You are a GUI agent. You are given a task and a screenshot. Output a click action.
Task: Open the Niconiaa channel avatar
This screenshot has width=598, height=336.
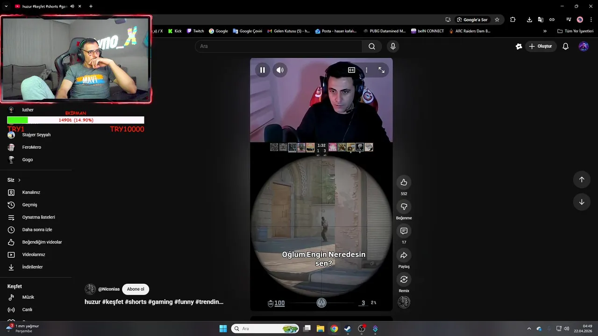[x=90, y=289]
